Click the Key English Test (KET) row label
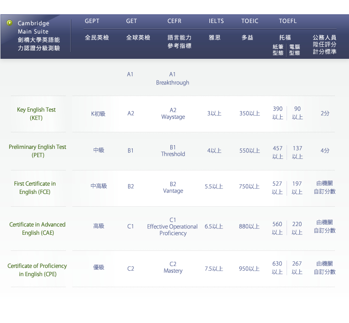 (36, 113)
